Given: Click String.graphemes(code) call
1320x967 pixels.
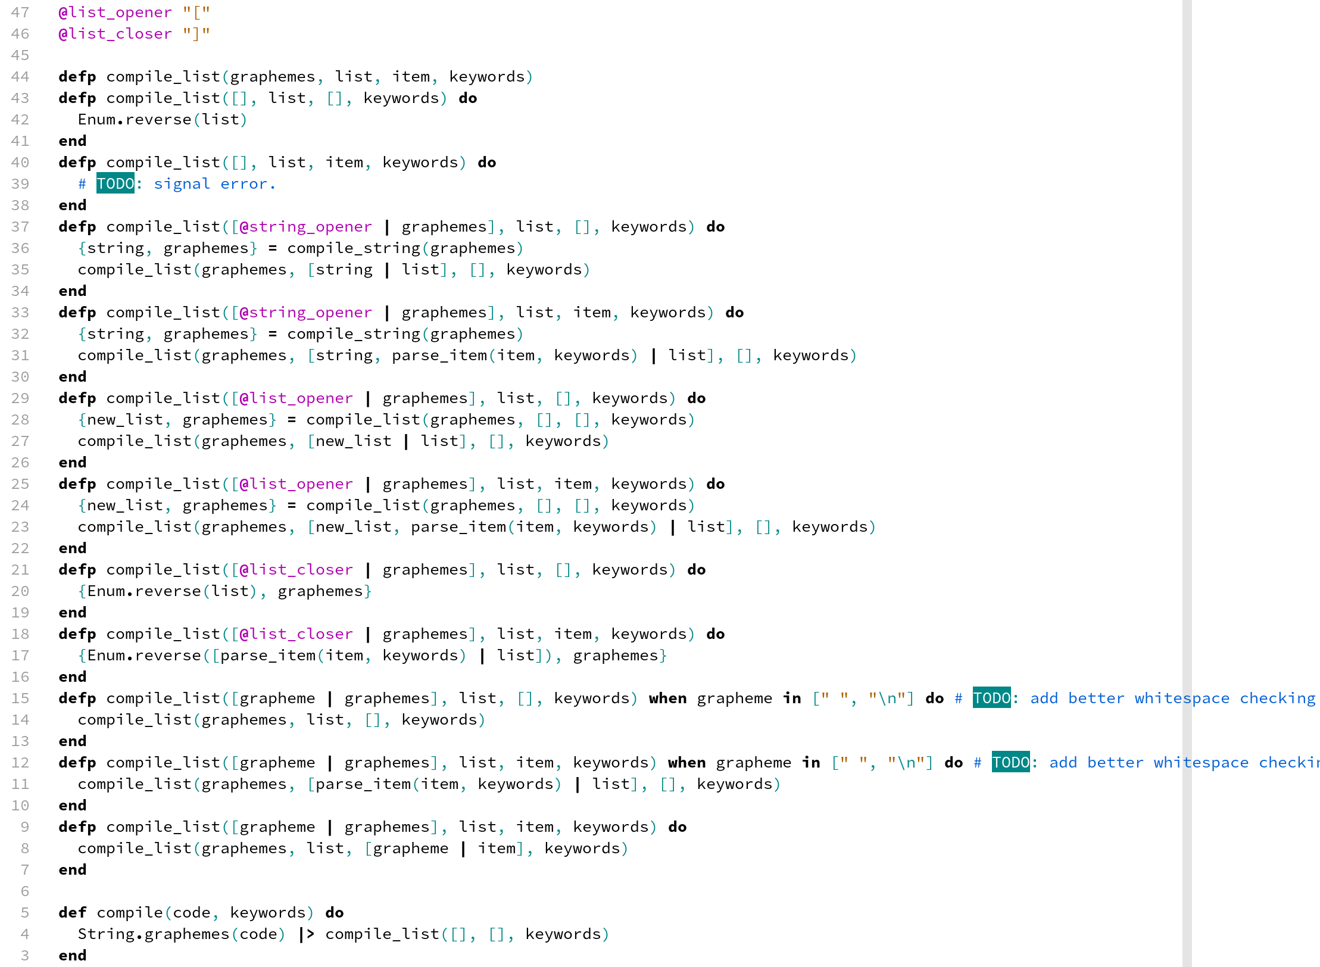Looking at the screenshot, I should point(182,934).
